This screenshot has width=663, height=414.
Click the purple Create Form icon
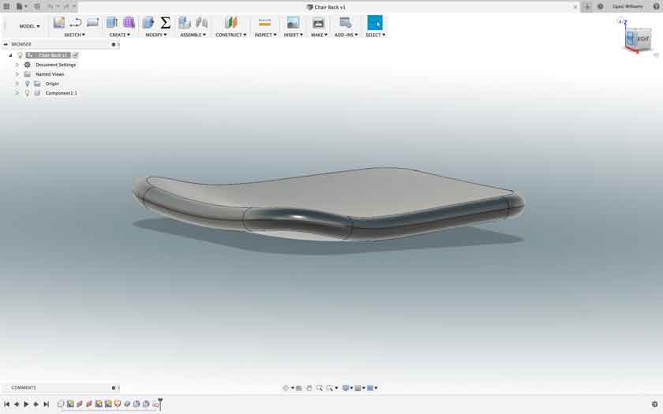[129, 23]
